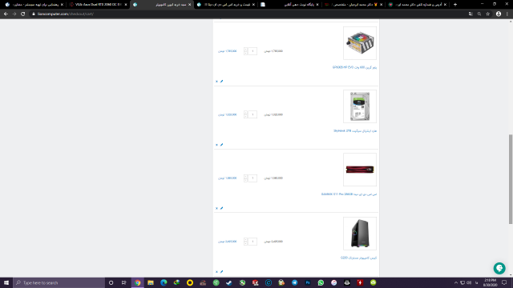Click the G200 case quantity field
513x288 pixels.
coord(252,242)
